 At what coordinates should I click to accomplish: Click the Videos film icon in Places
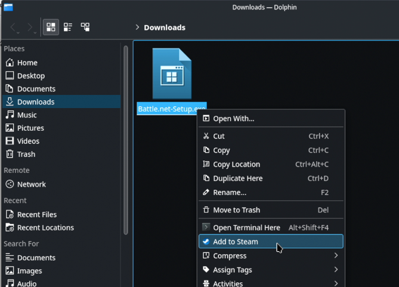[10, 141]
